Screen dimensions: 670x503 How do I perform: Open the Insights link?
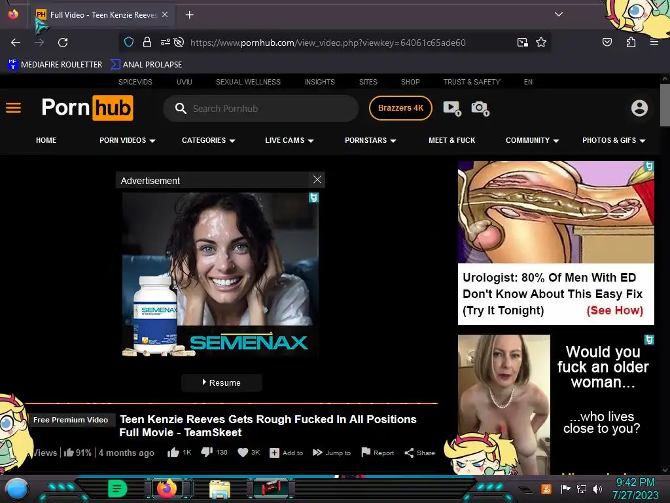tap(319, 82)
